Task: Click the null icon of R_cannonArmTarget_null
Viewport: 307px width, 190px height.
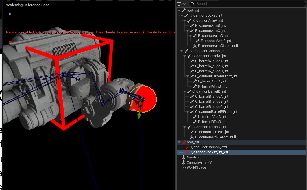Action: click(x=192, y=137)
